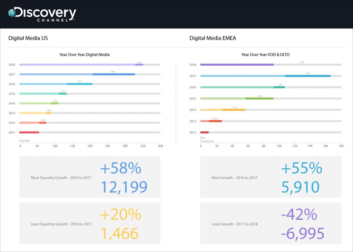Select the purple 2018 bar in US chart
This screenshot has width=353, height=252.
pos(81,65)
